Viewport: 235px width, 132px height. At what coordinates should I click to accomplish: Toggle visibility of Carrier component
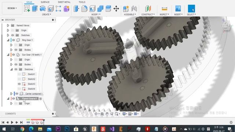click(17, 94)
